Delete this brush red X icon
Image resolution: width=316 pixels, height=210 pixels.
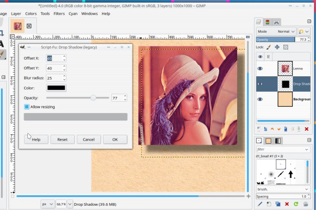click(287, 204)
